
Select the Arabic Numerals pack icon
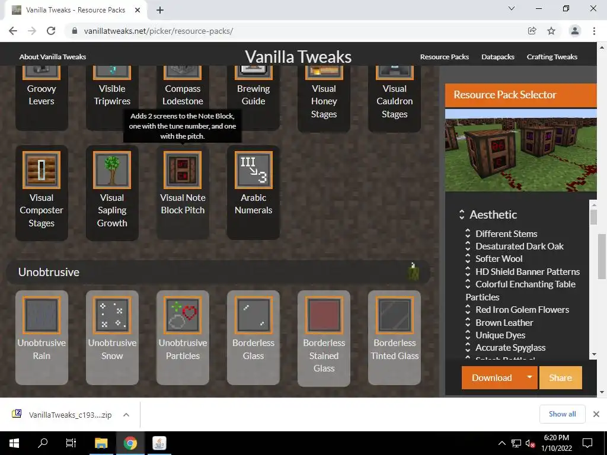(253, 170)
